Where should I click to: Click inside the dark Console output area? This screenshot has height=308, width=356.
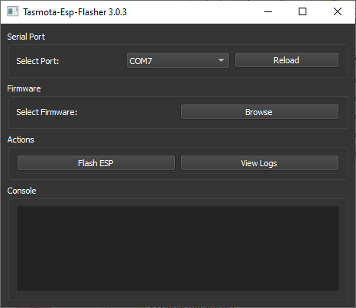178,249
